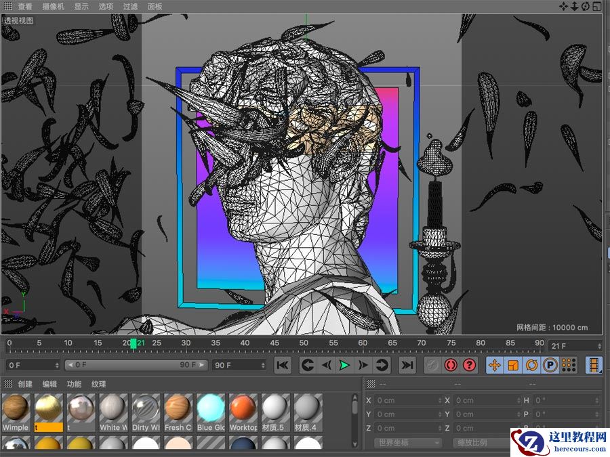This screenshot has width=610, height=457.
Task: Click the keyframe selection dotted-grid icon
Action: click(569, 366)
